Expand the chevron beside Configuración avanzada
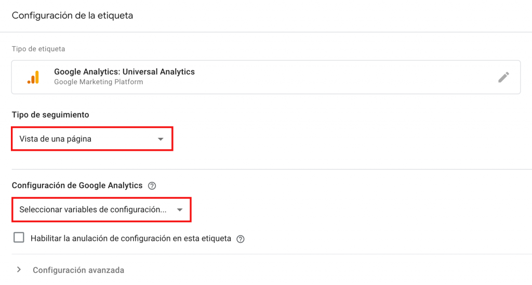Viewport: 532px width, 285px height. point(19,270)
